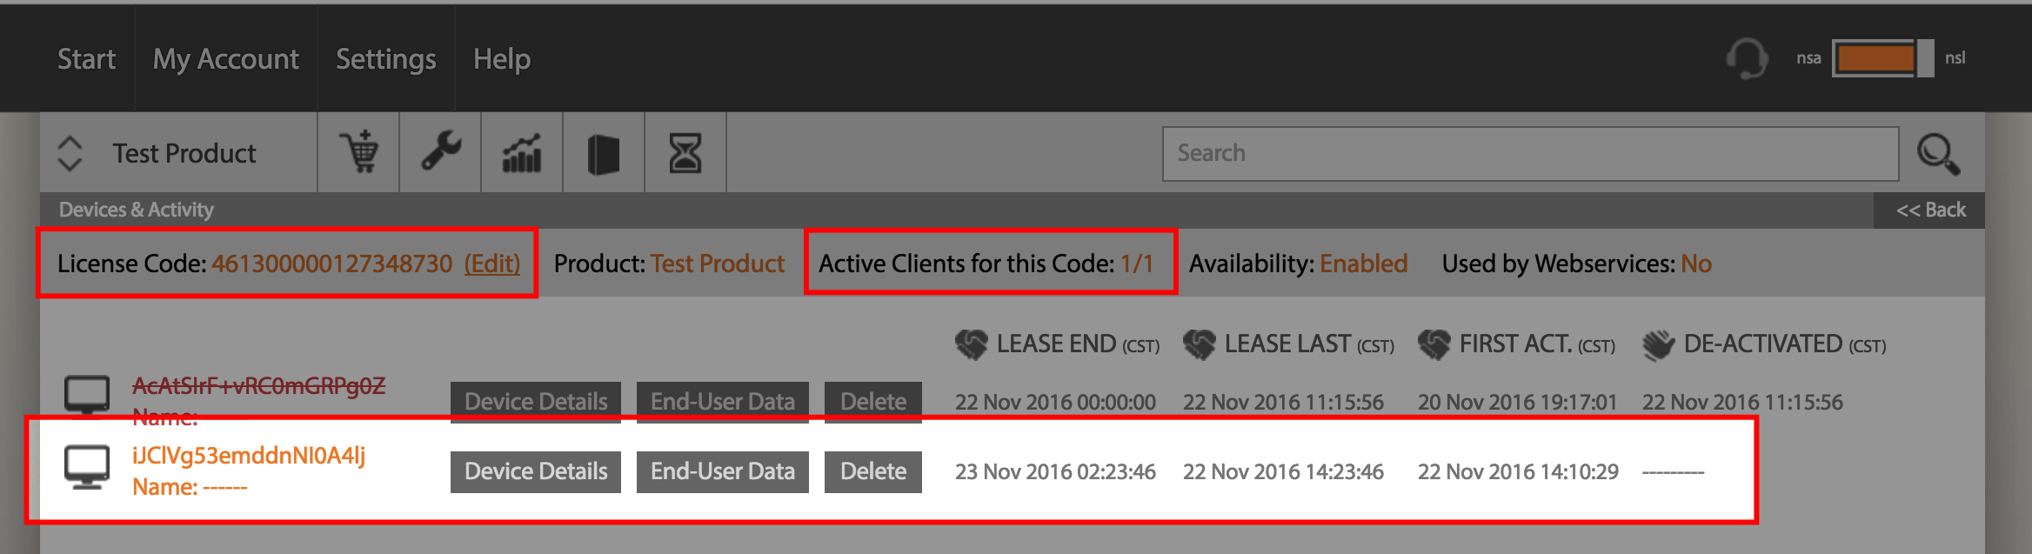Open the book documentation icon

tap(604, 152)
